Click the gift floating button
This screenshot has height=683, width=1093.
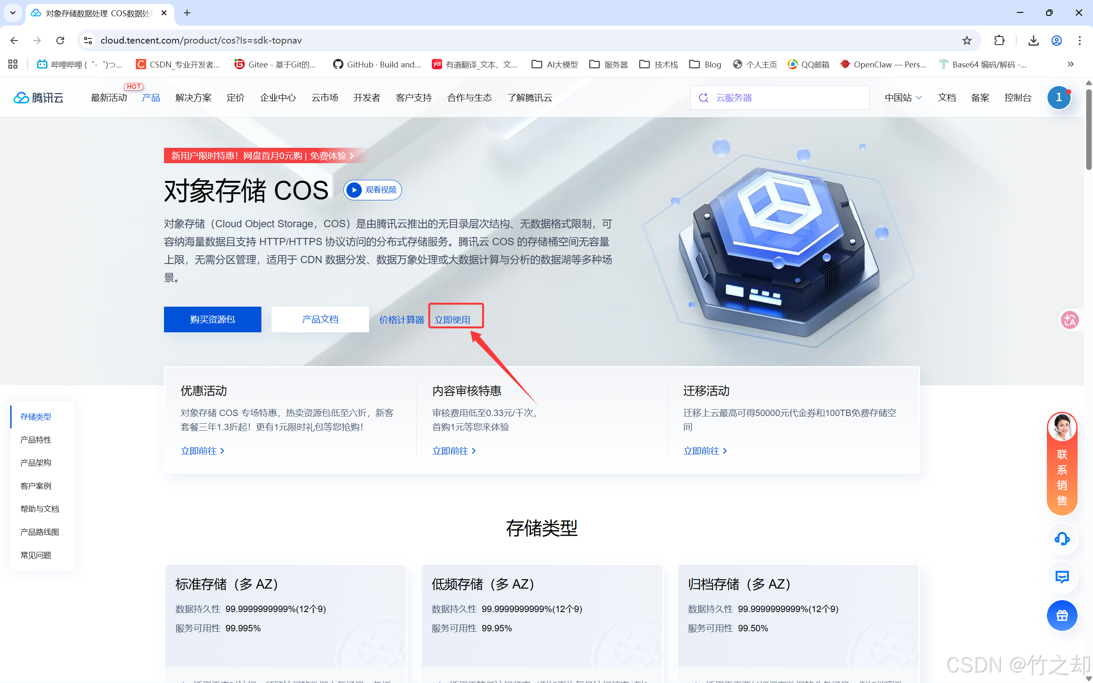pos(1062,615)
